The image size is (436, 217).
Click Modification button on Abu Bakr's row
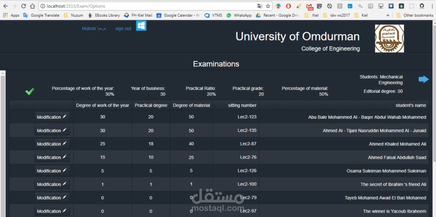coord(52,117)
